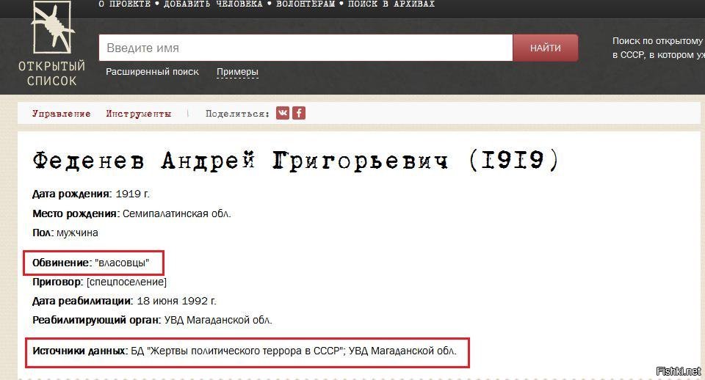Expand the Примеры dotted link
The width and height of the screenshot is (705, 380).
(x=237, y=72)
